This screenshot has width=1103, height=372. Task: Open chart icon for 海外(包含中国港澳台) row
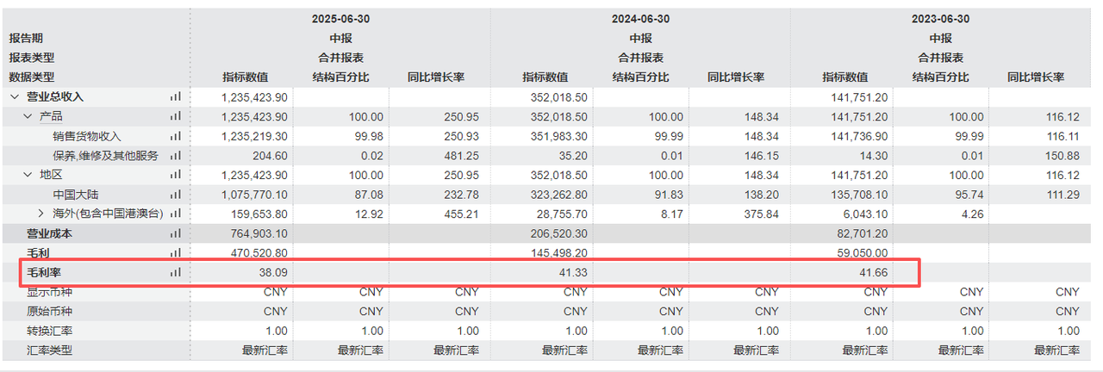click(176, 214)
